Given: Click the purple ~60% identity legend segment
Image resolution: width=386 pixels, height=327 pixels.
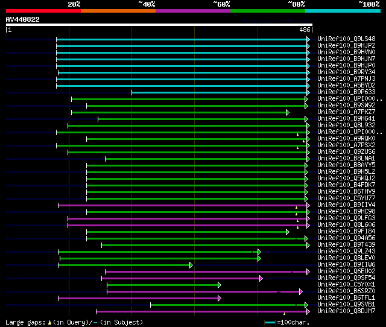Looking at the screenshot, I should 193,11.
